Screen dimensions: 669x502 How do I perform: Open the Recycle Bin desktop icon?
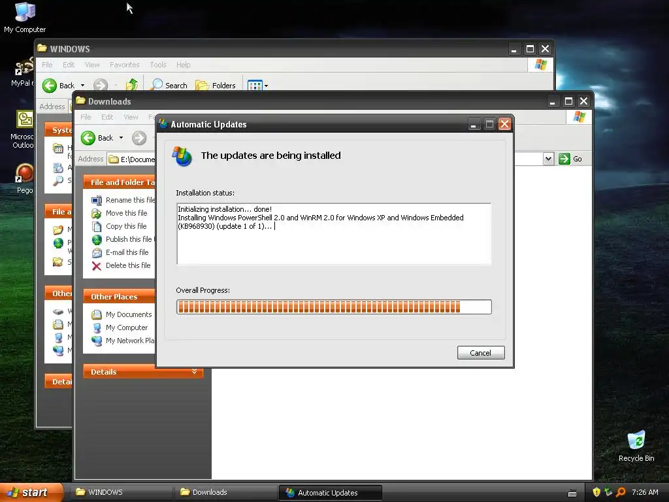pyautogui.click(x=636, y=446)
